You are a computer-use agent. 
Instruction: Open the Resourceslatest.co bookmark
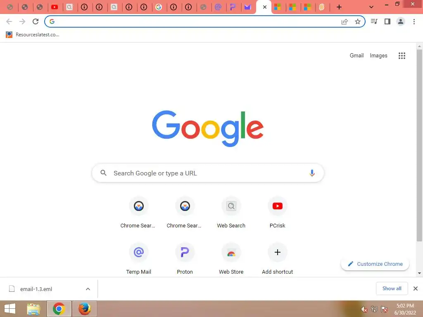tap(33, 35)
